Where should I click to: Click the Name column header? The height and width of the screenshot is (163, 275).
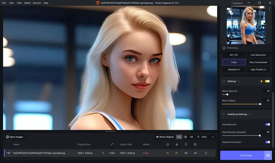(16, 144)
